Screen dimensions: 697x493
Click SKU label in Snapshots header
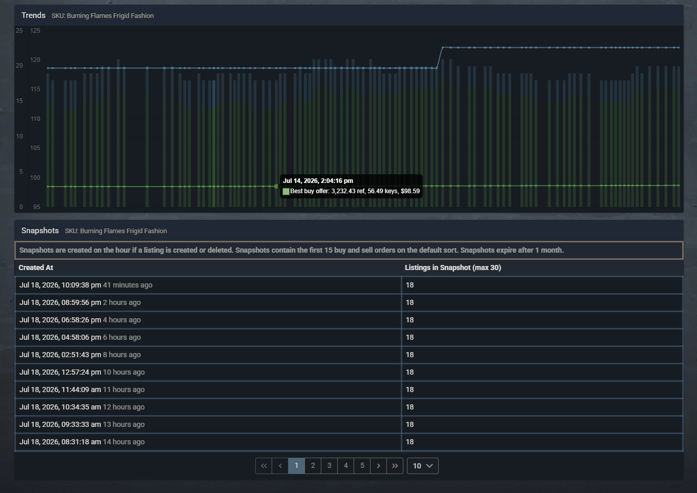tap(116, 231)
